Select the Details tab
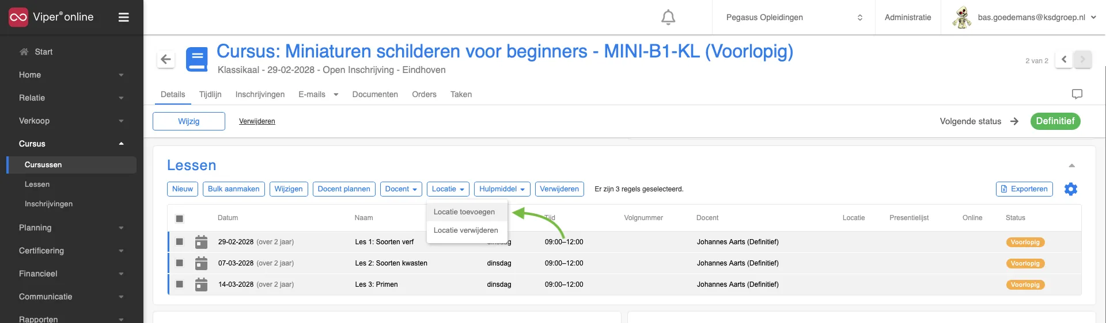 (173, 94)
